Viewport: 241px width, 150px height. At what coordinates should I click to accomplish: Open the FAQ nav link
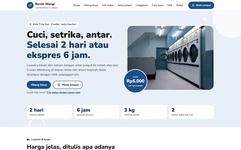coord(170,5)
